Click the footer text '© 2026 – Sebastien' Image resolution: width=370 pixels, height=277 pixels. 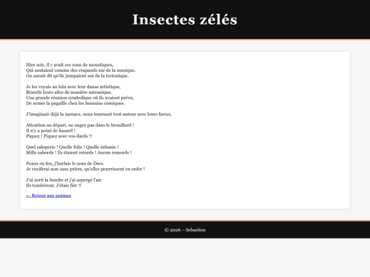click(185, 230)
